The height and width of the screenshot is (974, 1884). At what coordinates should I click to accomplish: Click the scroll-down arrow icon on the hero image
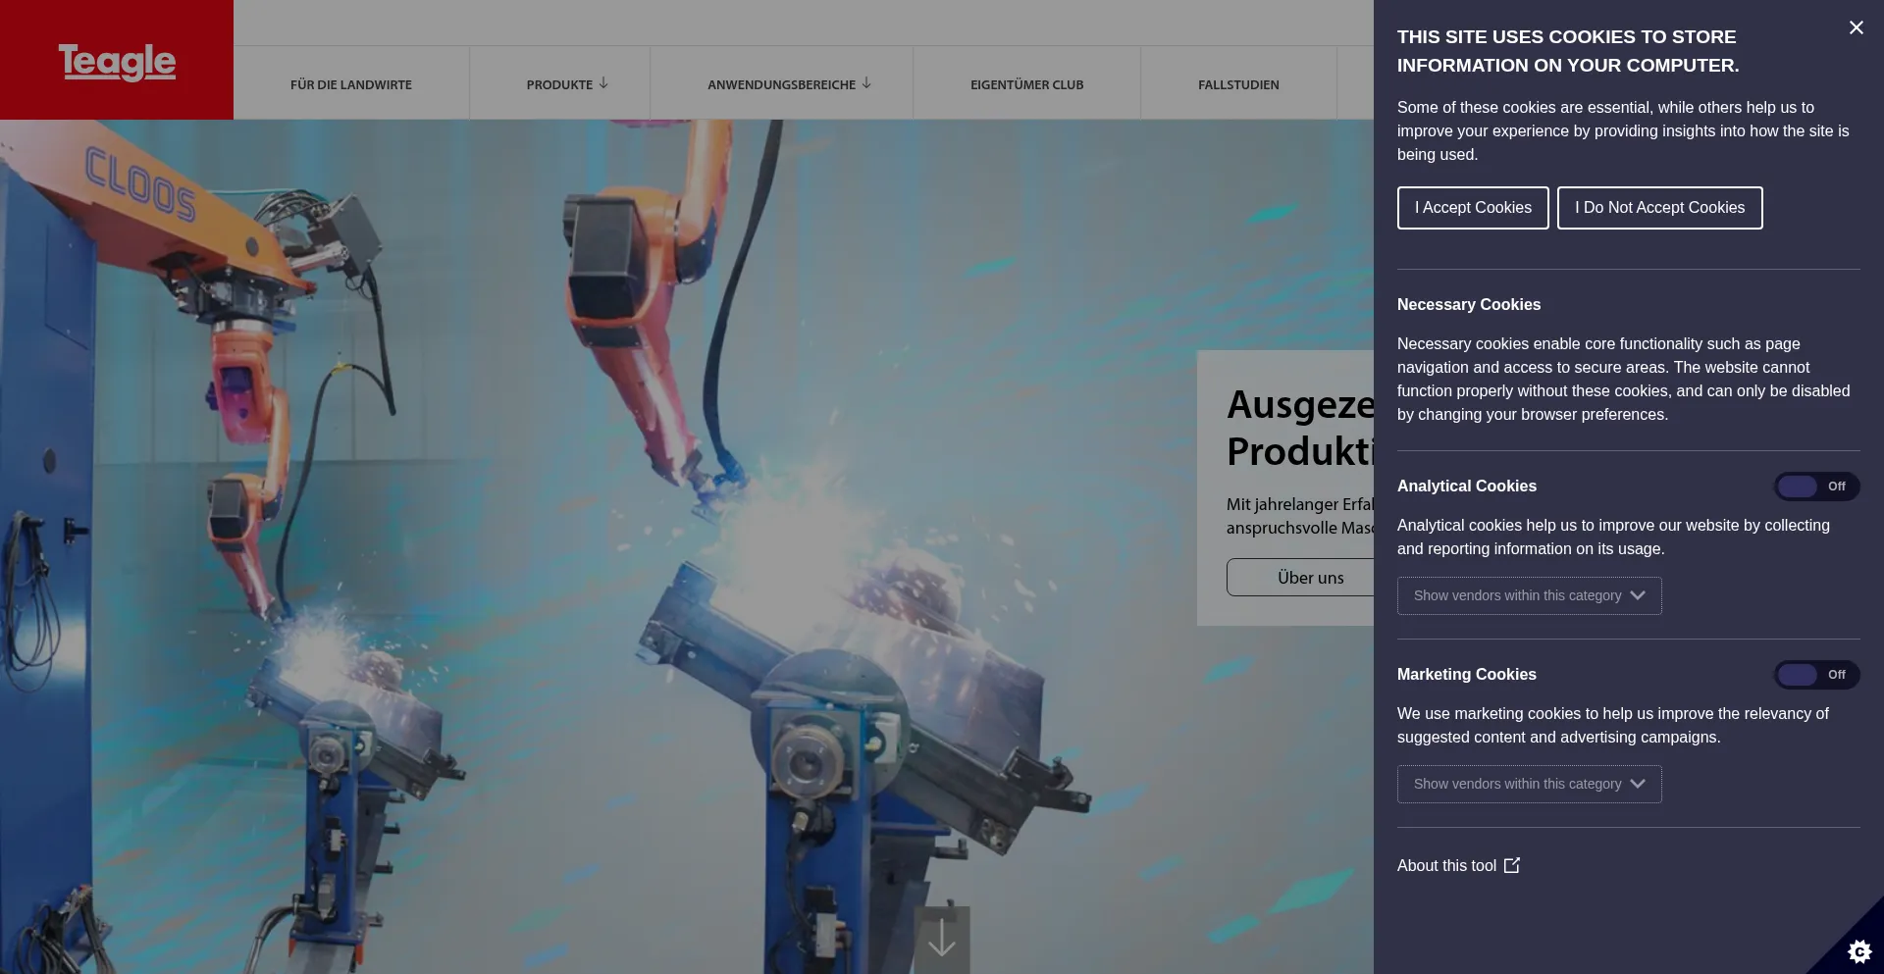(x=941, y=938)
